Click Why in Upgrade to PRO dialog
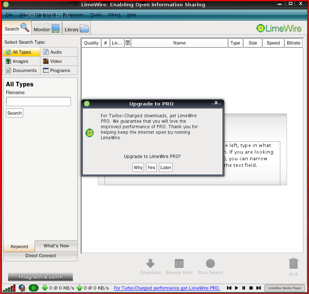This screenshot has width=309, height=294. [x=138, y=167]
